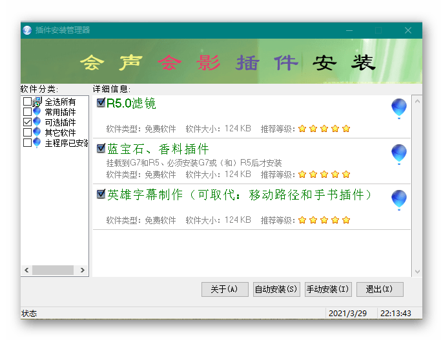
Task: Click the details list scroll down arrow
Action: (x=417, y=272)
